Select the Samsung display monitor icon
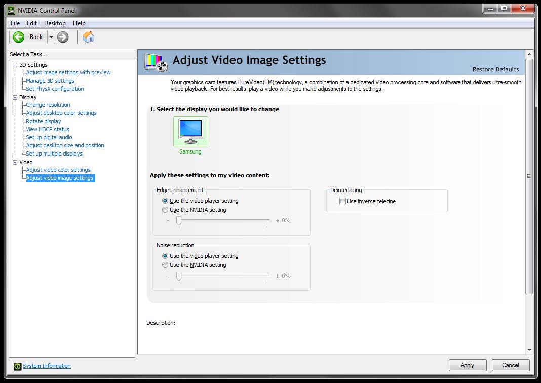541x383 pixels. (x=190, y=131)
